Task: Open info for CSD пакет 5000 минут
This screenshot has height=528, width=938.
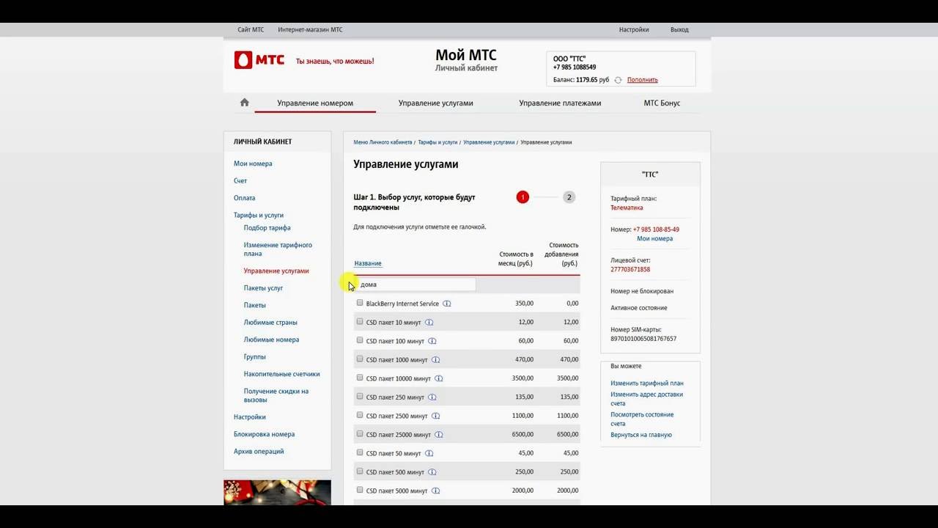Action: (436, 491)
